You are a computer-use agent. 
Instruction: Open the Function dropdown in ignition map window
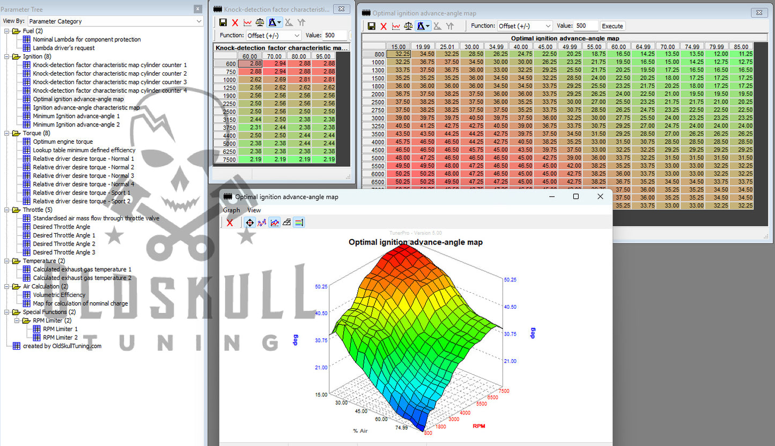click(525, 25)
